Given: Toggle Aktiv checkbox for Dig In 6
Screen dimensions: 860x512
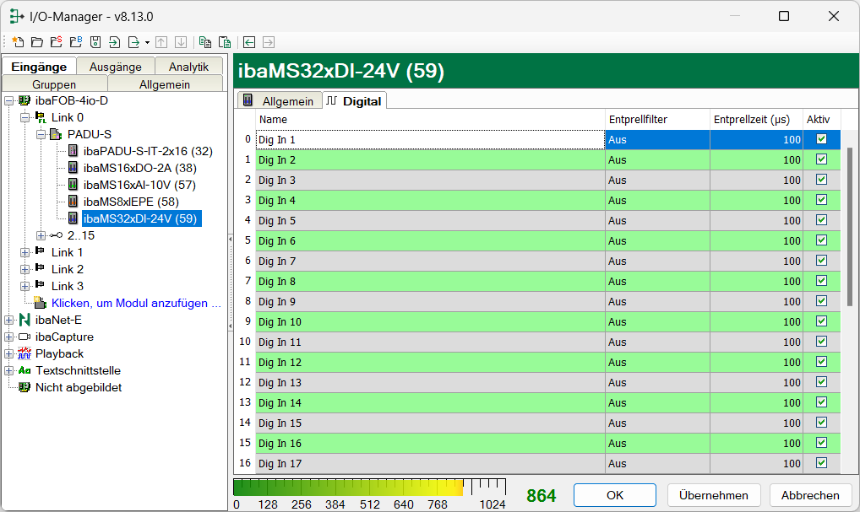Looking at the screenshot, I should (x=820, y=240).
